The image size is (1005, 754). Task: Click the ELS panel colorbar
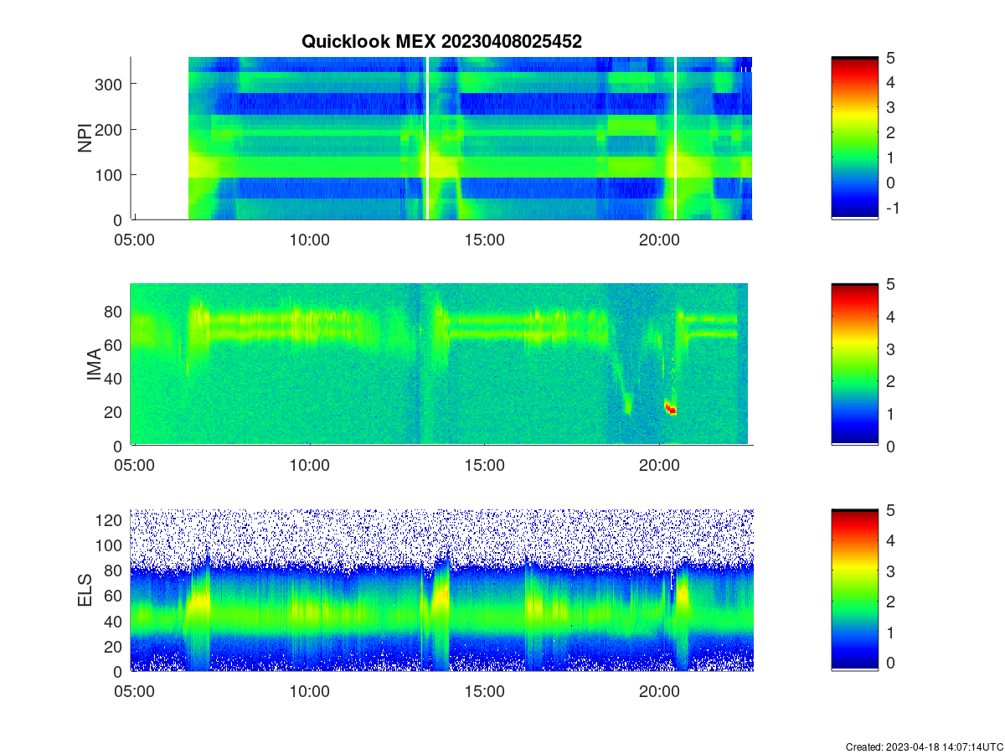[854, 591]
